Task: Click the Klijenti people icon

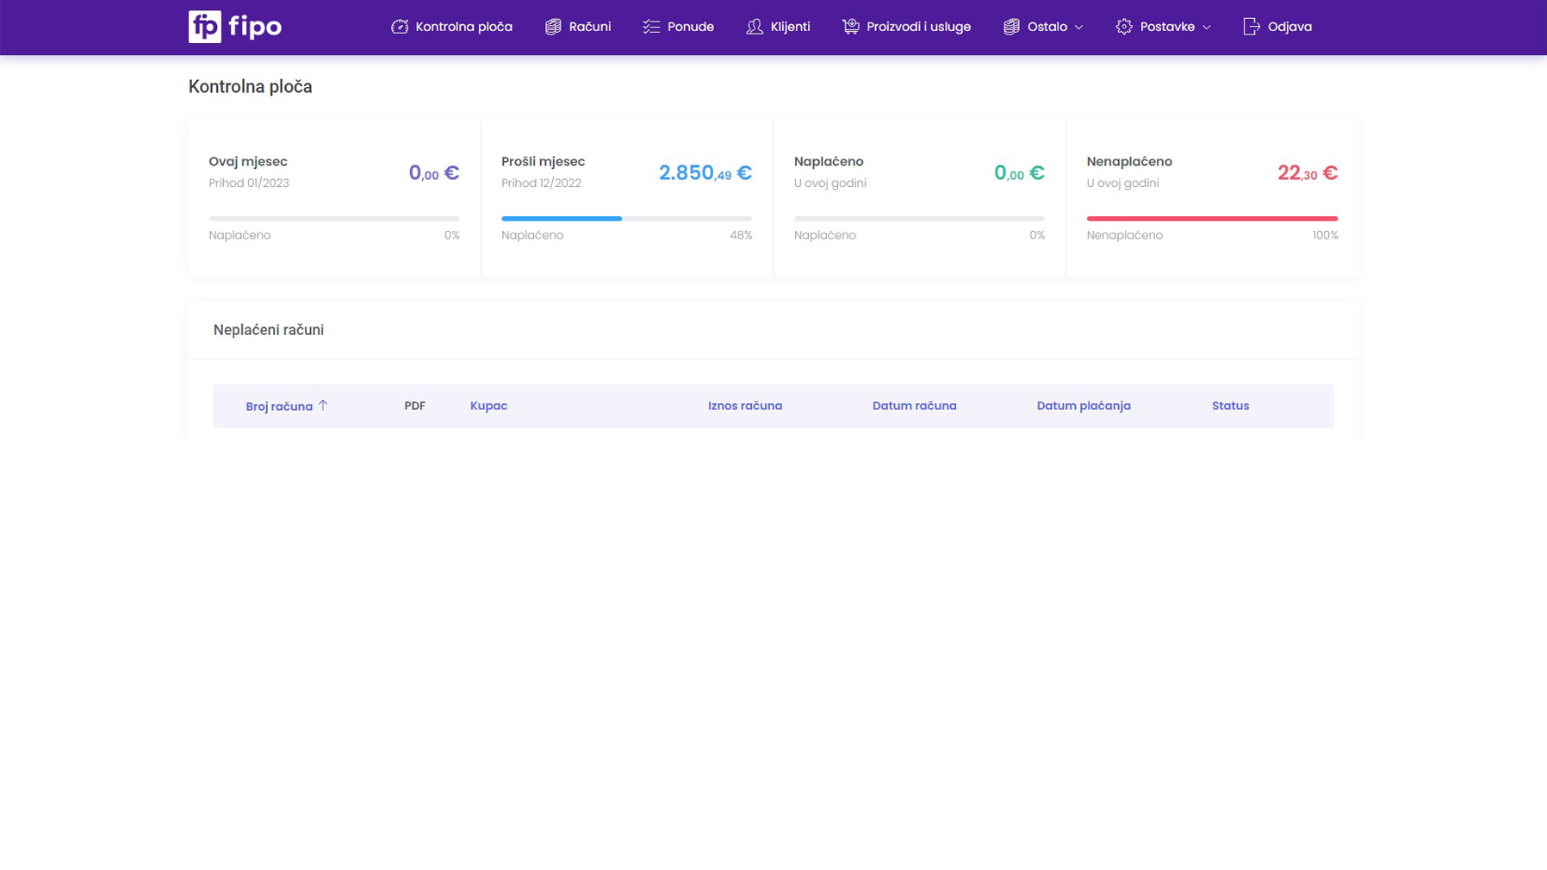Action: [755, 27]
